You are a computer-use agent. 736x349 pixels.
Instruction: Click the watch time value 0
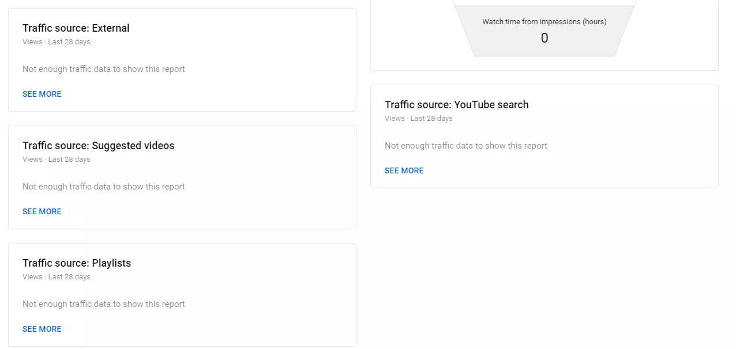click(x=544, y=39)
